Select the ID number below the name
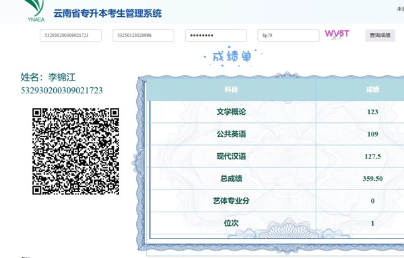Viewport: 404px width, 258px height. coord(61,91)
